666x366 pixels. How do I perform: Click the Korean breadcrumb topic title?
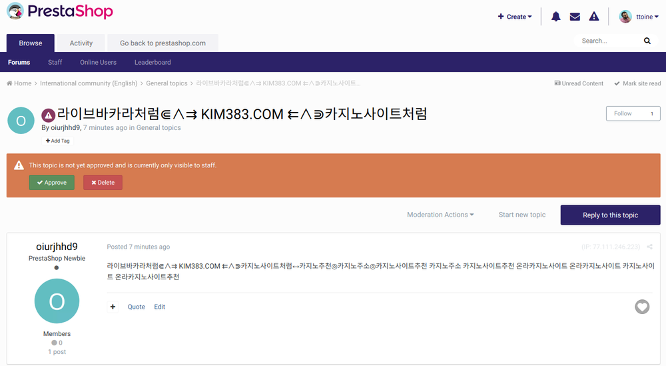pos(278,83)
